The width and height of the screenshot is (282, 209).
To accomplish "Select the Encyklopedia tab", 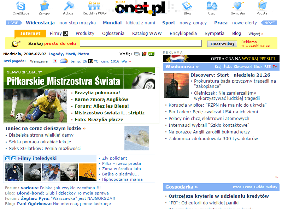I will [x=183, y=34].
